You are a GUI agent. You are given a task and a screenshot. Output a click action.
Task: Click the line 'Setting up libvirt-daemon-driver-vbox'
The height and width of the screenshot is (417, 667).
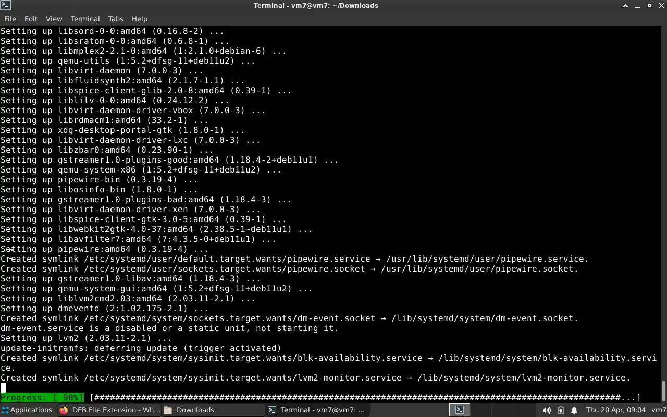pyautogui.click(x=133, y=111)
